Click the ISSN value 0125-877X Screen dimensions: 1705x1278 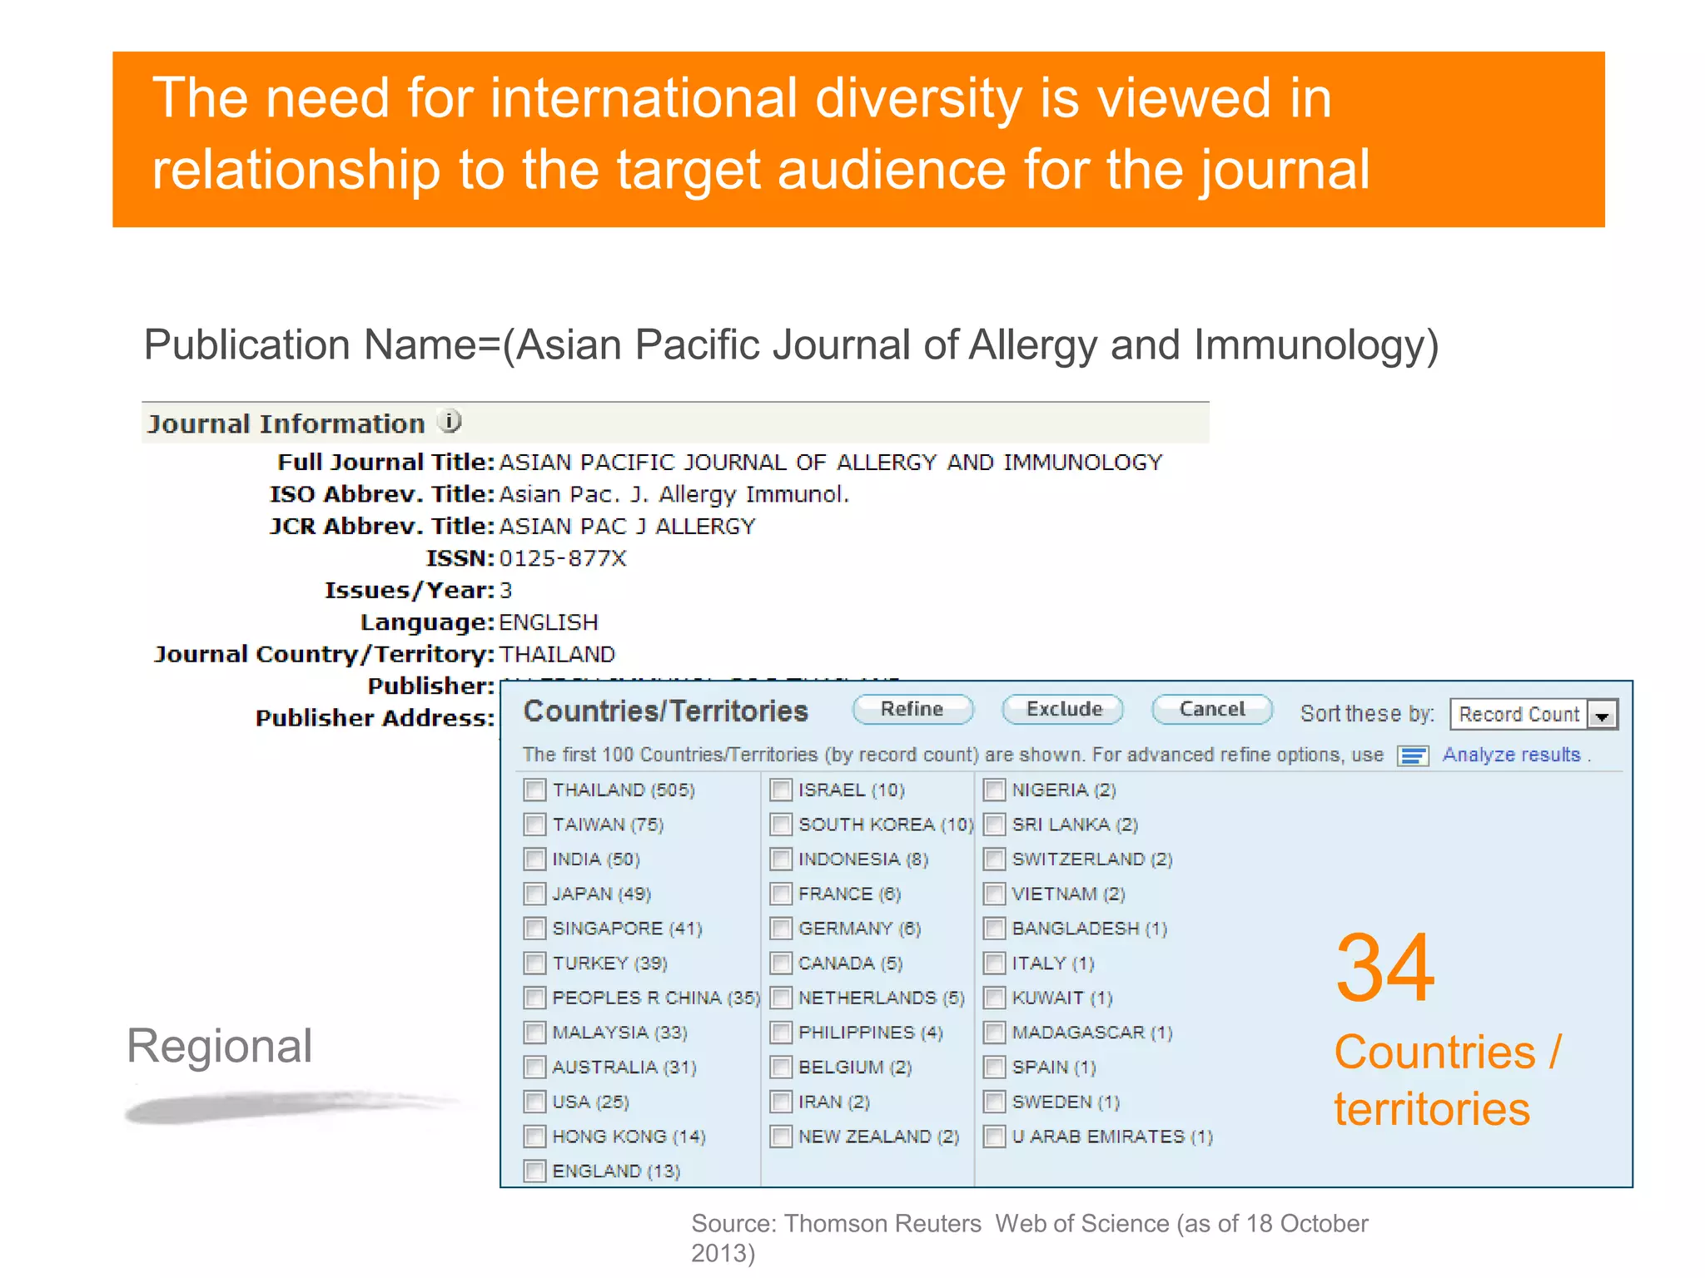click(563, 558)
